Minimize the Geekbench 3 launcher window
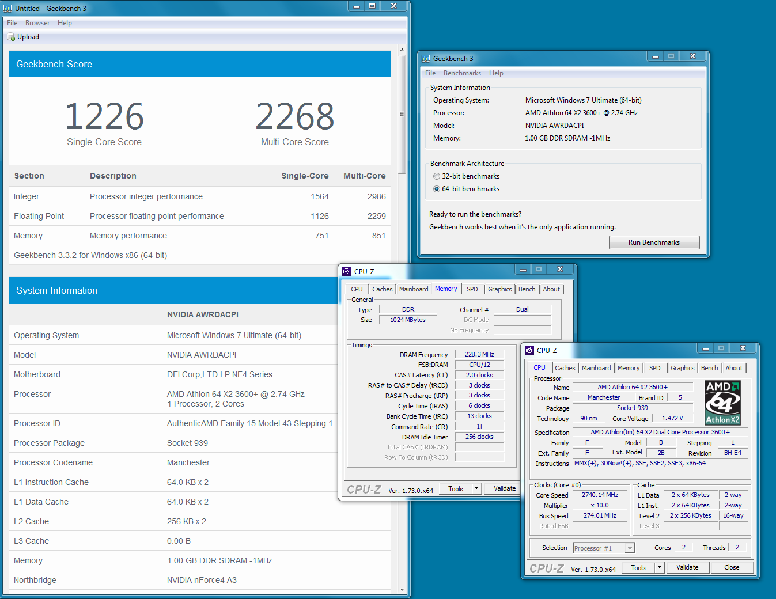 (x=655, y=56)
